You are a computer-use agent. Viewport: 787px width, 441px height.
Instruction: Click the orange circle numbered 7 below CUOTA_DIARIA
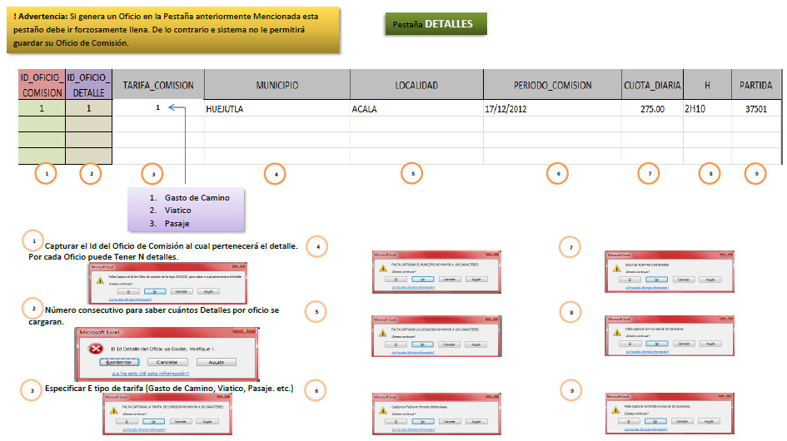pos(648,174)
